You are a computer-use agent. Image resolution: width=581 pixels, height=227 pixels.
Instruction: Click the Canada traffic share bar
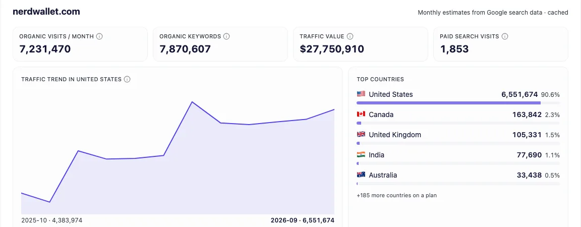point(458,123)
